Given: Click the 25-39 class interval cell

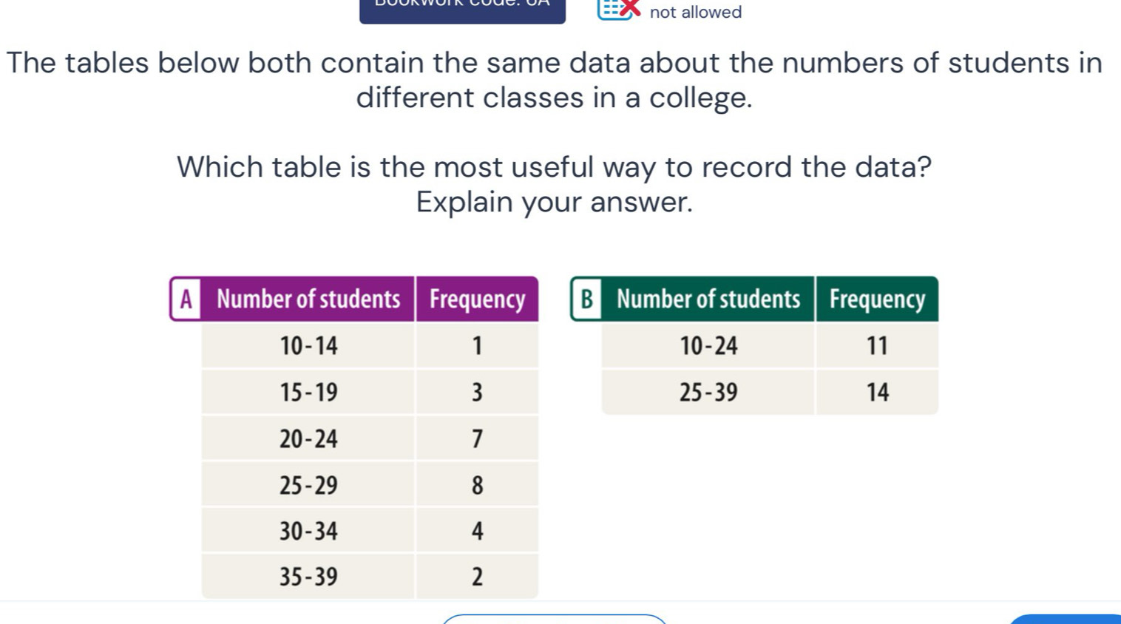Looking at the screenshot, I should (708, 393).
